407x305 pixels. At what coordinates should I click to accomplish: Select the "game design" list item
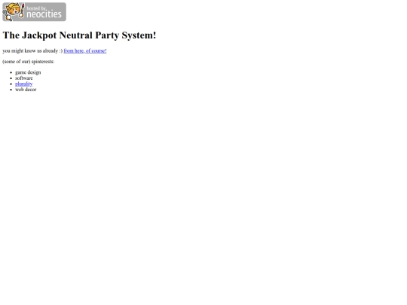(x=28, y=72)
